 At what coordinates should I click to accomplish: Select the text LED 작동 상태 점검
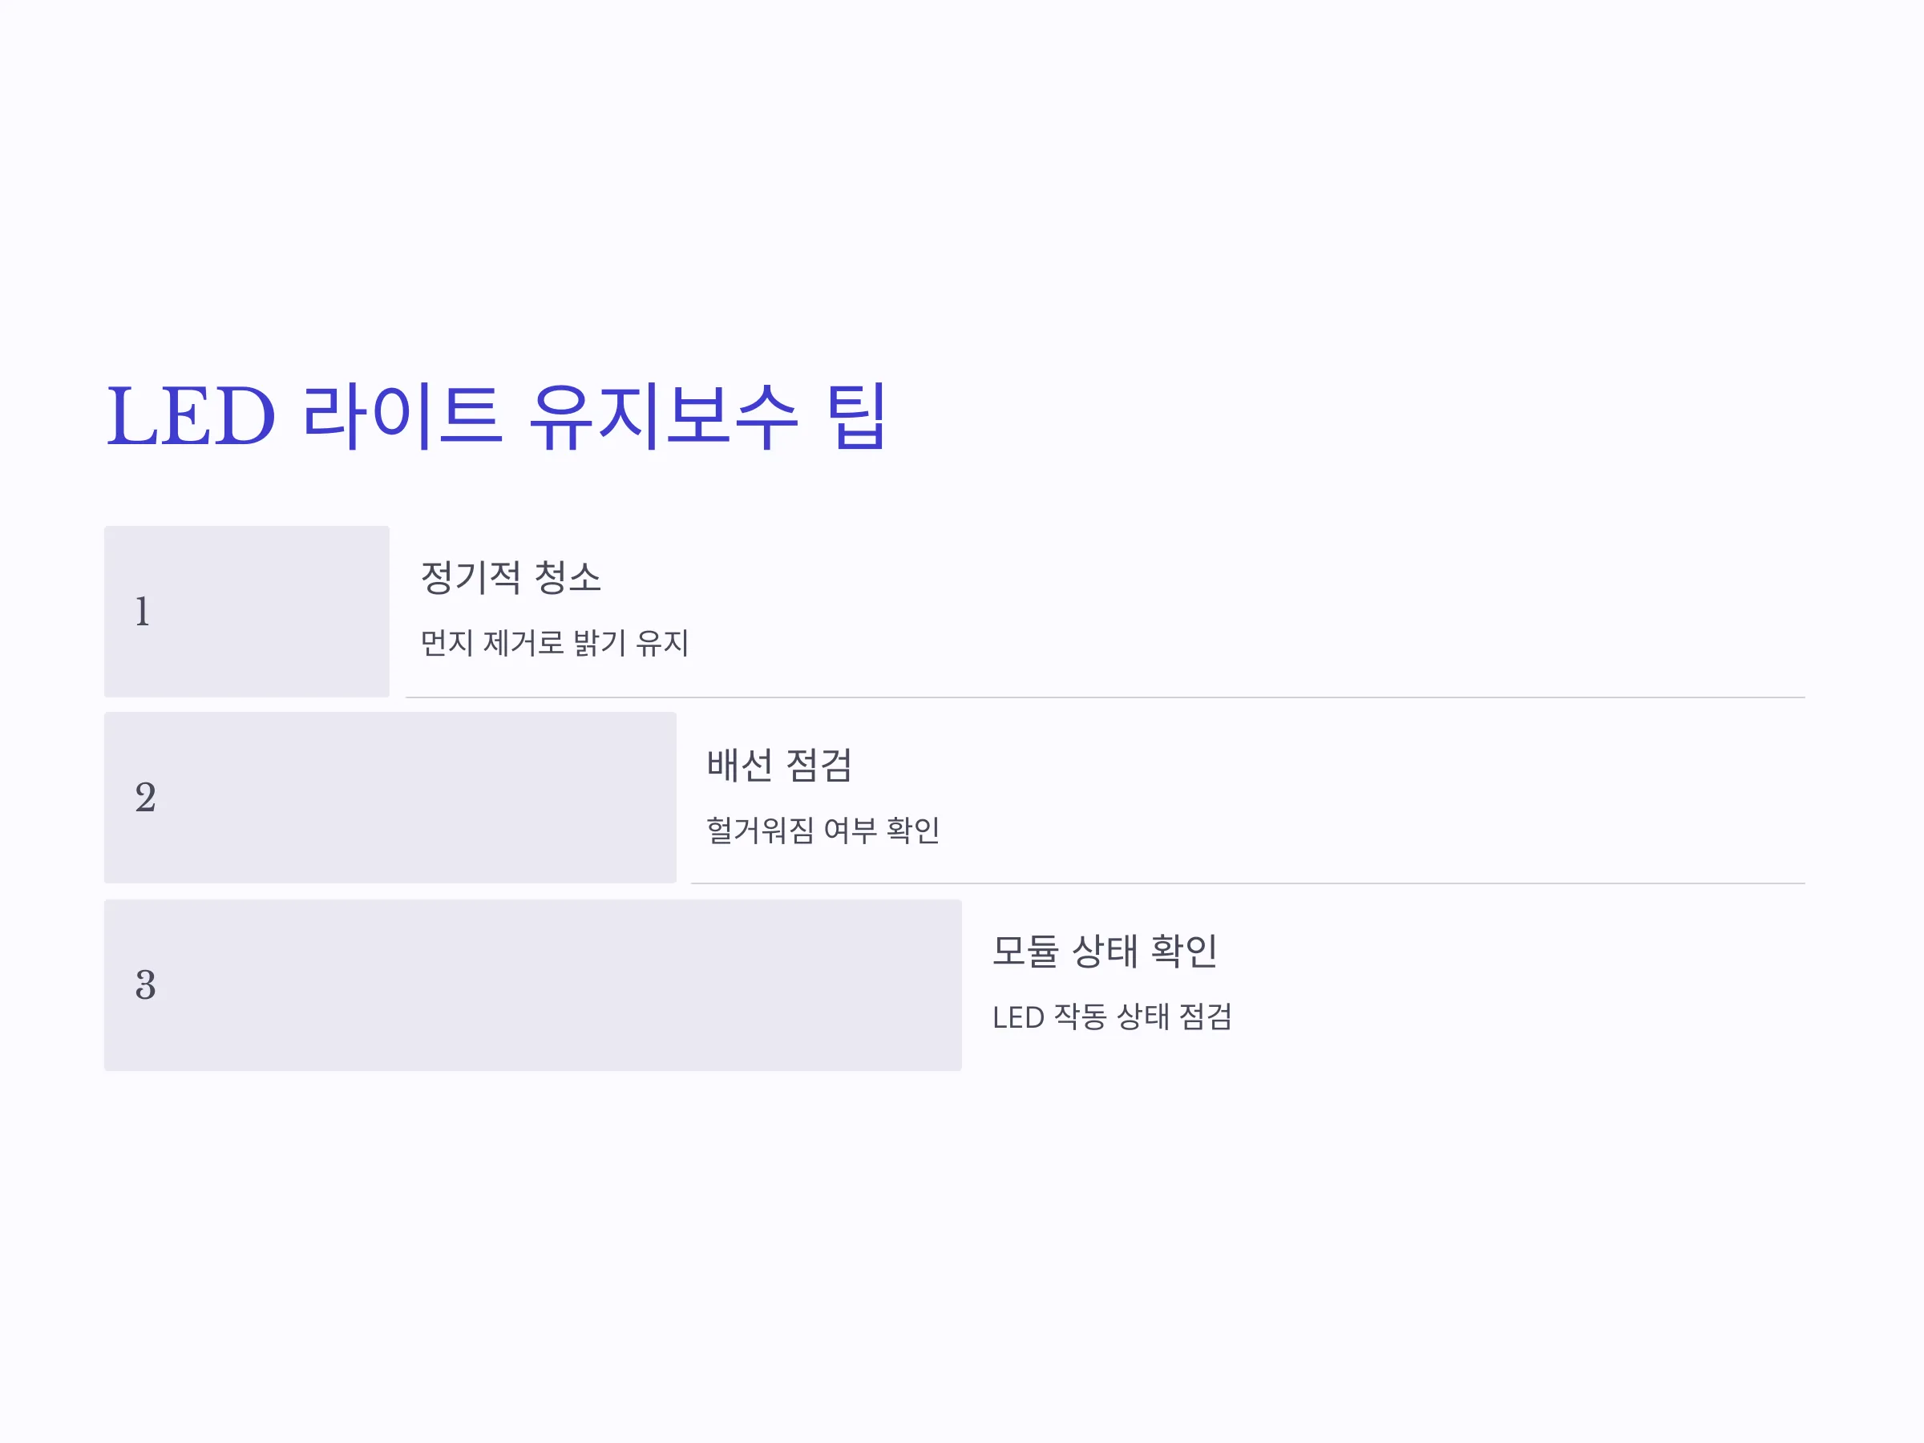1113,1016
